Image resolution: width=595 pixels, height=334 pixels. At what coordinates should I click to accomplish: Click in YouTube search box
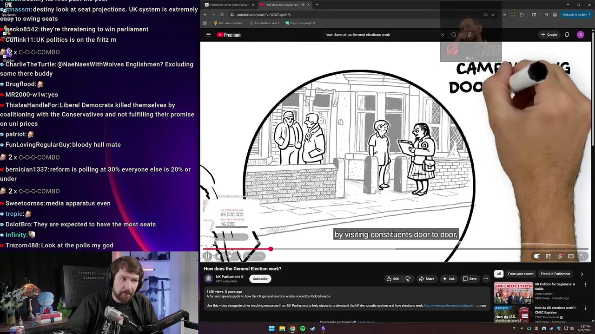click(x=381, y=35)
